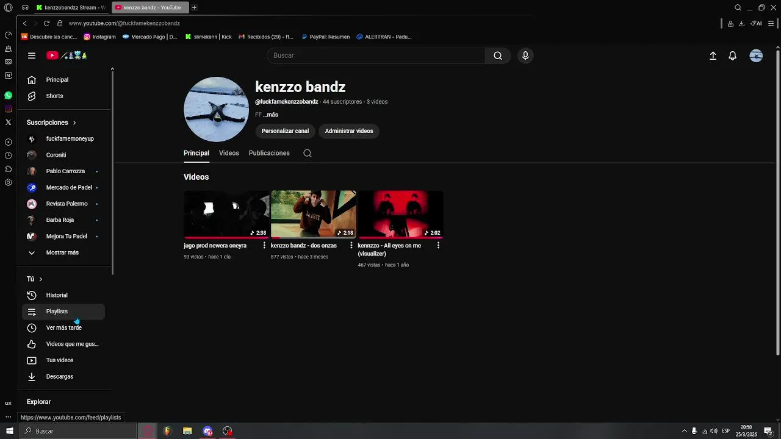The width and height of the screenshot is (781, 439).
Task: Open PayPal: Resumen bookmark
Action: pyautogui.click(x=325, y=37)
